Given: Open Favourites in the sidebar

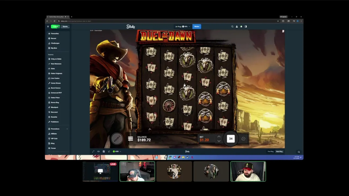Looking at the screenshot, I should click(53, 33).
